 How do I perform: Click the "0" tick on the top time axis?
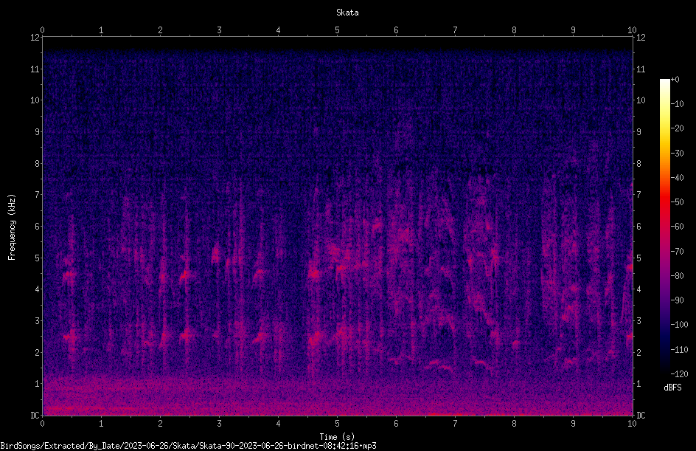42,30
